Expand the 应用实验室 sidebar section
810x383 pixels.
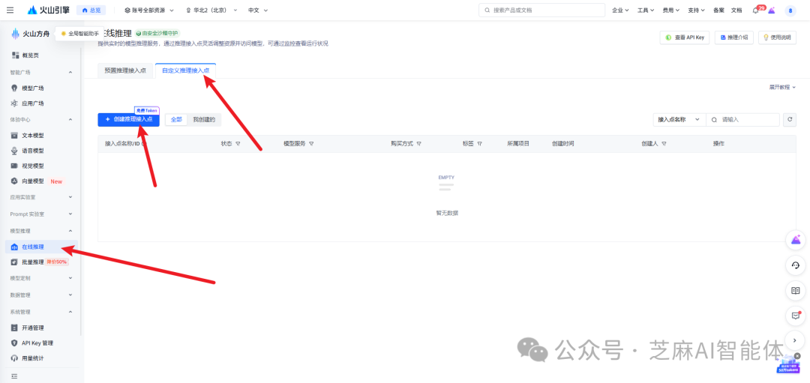point(70,197)
